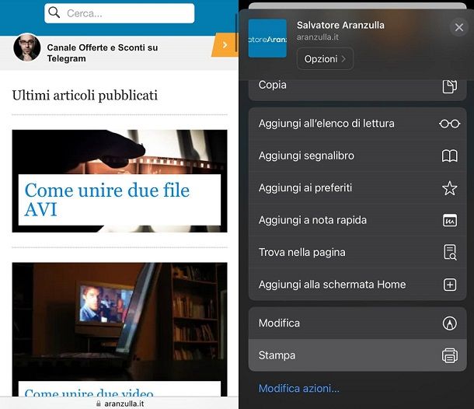Image resolution: width=474 pixels, height=409 pixels.
Task: Tap the Salvatore Aranzulla site thumbnail
Action: (267, 38)
